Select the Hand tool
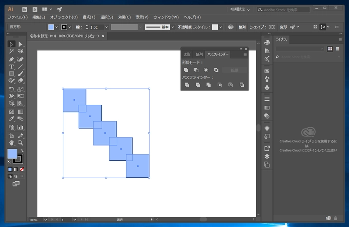Viewport: 349px width, 227px height. pyautogui.click(x=12, y=143)
